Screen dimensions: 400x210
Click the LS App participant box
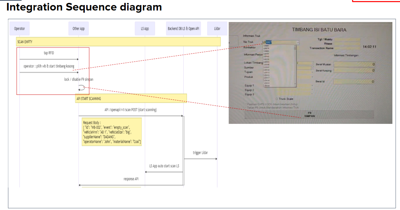point(145,29)
